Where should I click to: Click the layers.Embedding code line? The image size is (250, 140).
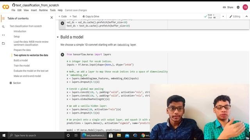coord(102,79)
